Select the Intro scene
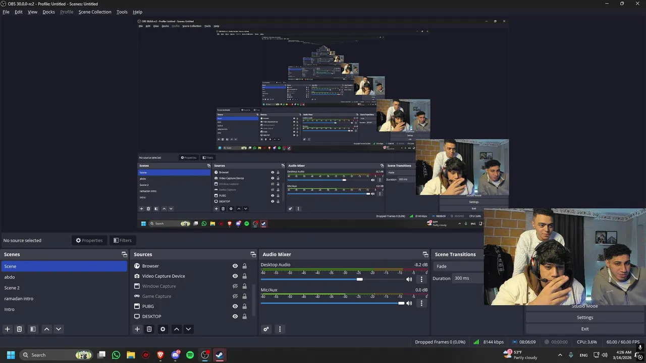The image size is (646, 363). 64,310
